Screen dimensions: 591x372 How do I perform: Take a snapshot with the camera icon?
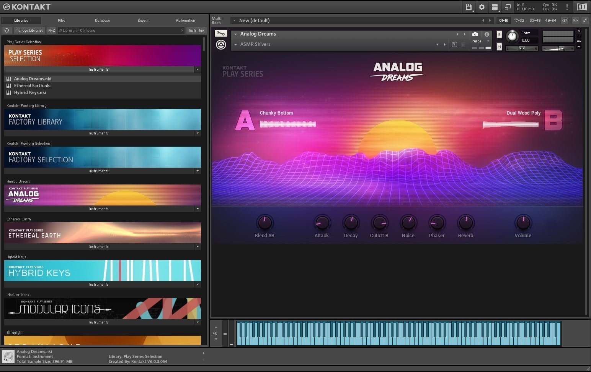point(475,34)
